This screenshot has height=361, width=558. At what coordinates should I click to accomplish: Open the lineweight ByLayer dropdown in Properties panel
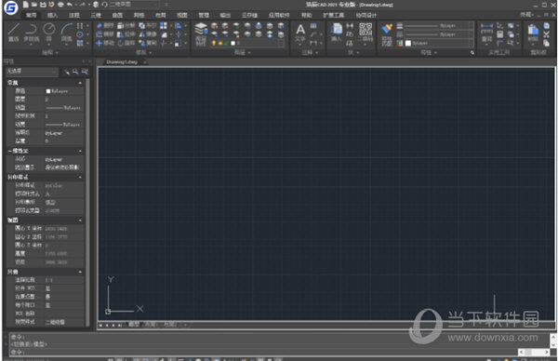coord(439,26)
